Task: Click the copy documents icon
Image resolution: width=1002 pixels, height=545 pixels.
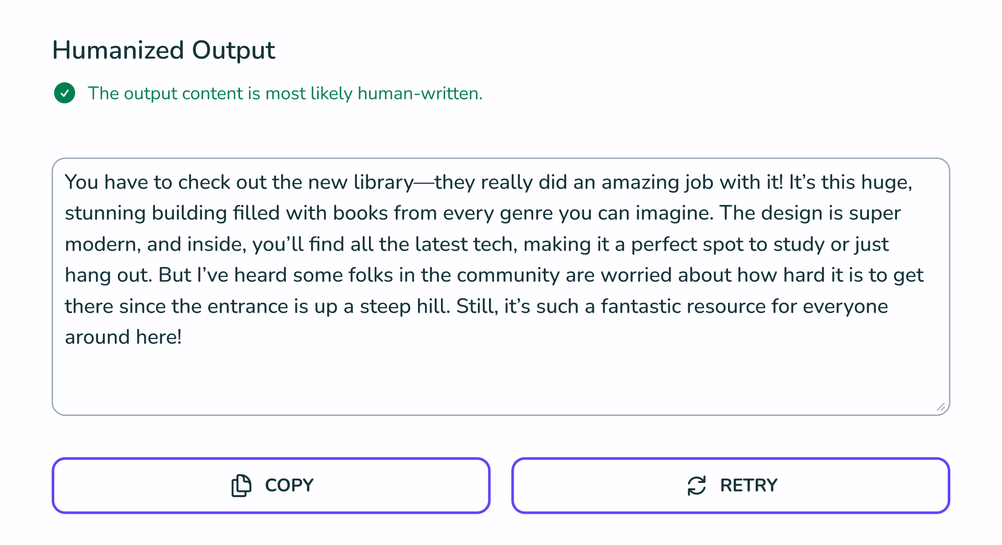Action: point(241,486)
